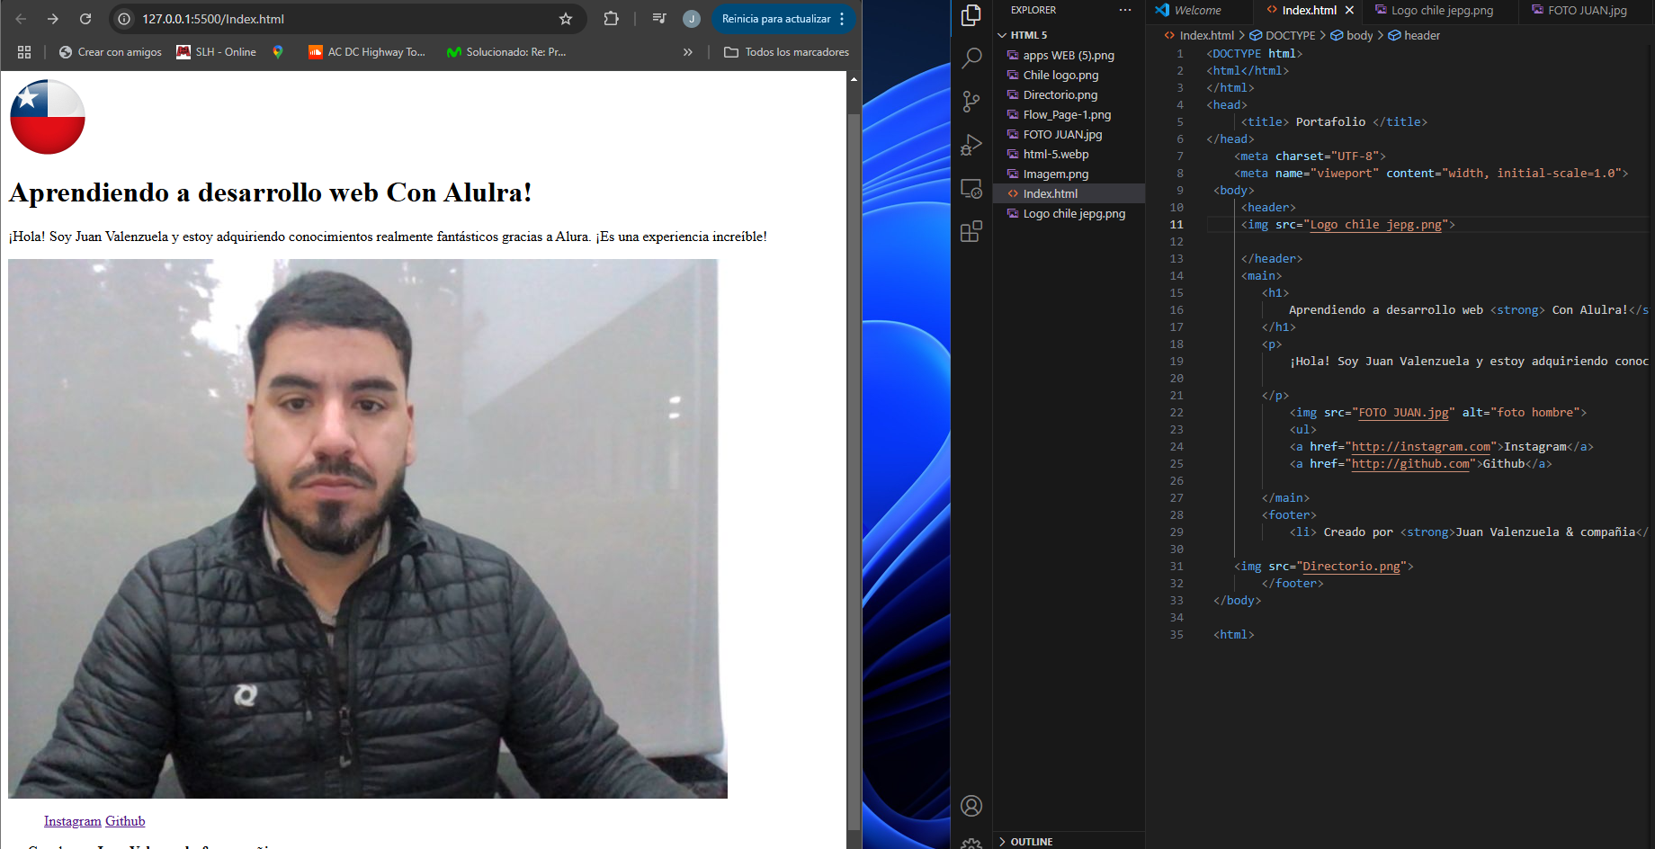Open apps WEB (5).png file
This screenshot has height=849, width=1655.
pyautogui.click(x=1069, y=55)
